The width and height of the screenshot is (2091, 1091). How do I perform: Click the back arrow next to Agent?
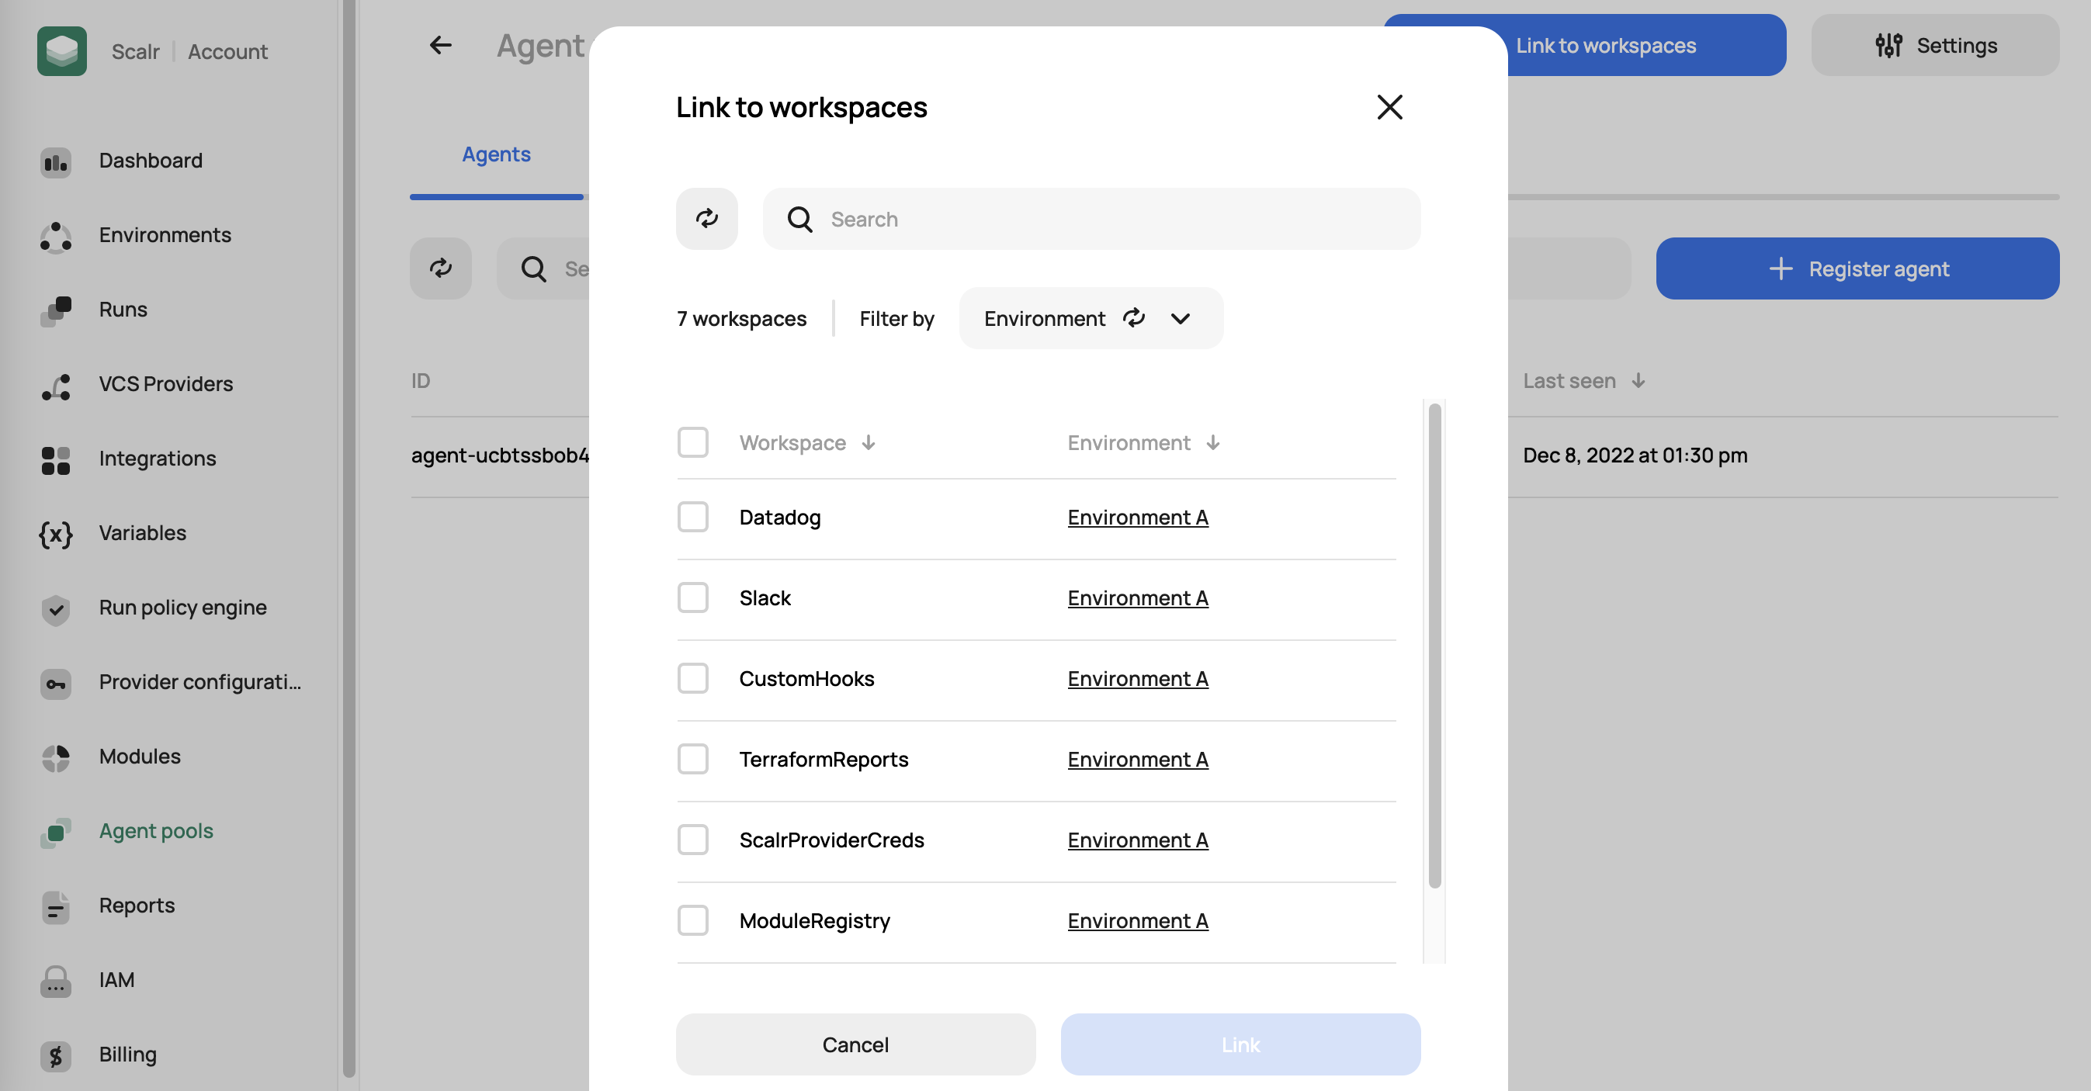pos(440,46)
